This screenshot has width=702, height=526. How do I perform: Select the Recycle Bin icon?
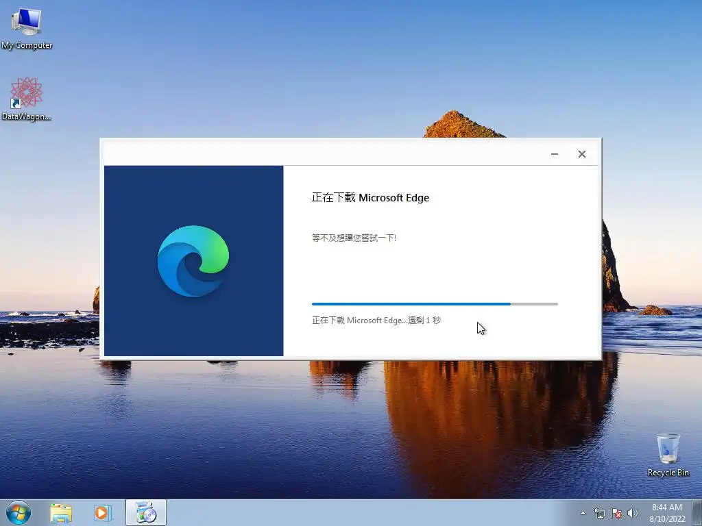tap(668, 455)
